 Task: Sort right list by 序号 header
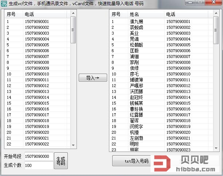pyautogui.click(x=119, y=14)
